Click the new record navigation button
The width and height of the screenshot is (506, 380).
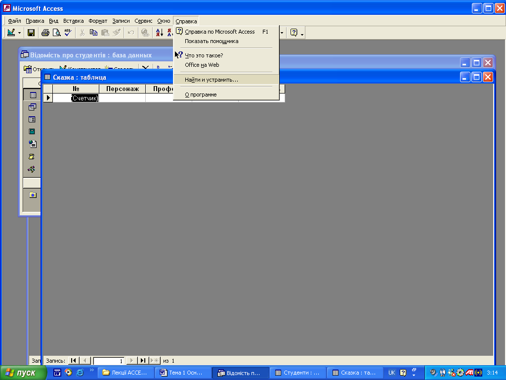click(x=155, y=361)
